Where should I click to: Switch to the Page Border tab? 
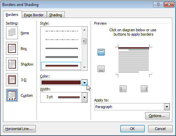[x=34, y=15]
